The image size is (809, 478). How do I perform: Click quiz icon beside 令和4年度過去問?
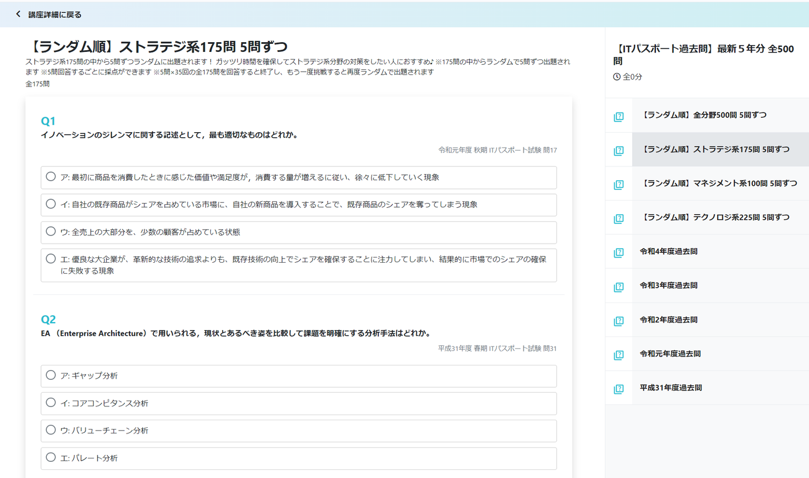coord(619,253)
